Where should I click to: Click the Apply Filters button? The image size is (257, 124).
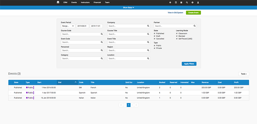click(189, 64)
